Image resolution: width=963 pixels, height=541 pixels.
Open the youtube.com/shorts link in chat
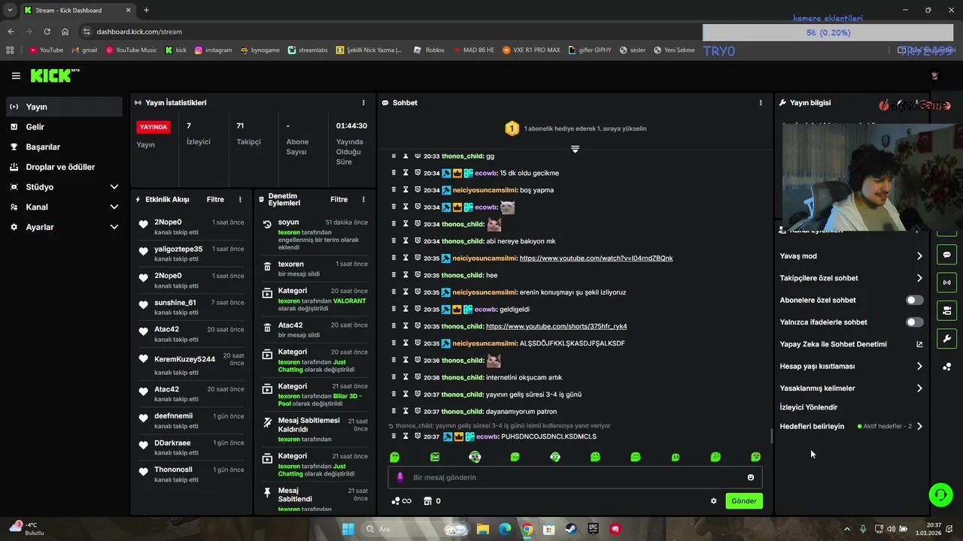(x=556, y=327)
